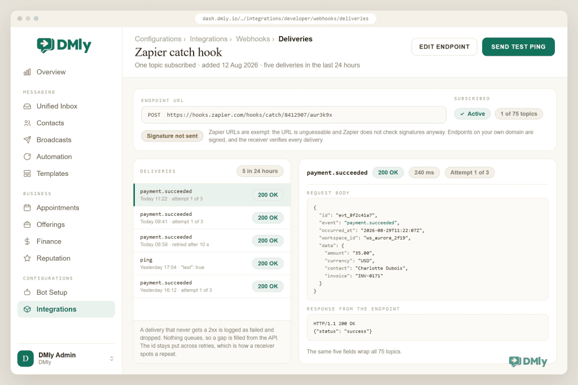The height and width of the screenshot is (385, 578).
Task: Click the 5 in 24 hours badge
Action: pyautogui.click(x=260, y=171)
